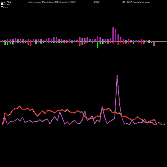Click the 122.55 last price value

click(161, 125)
